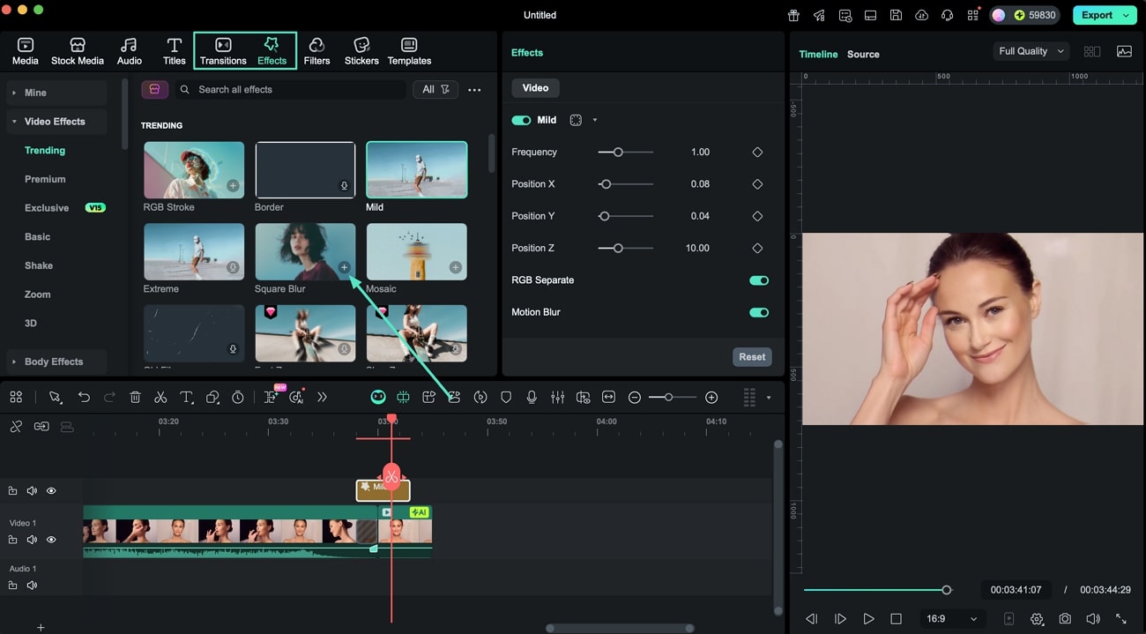This screenshot has width=1146, height=634.
Task: Open the 16:9 aspect ratio dropdown
Action: (x=951, y=618)
